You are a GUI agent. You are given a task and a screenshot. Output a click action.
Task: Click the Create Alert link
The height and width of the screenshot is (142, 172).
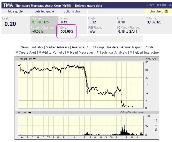pyautogui.click(x=27, y=52)
